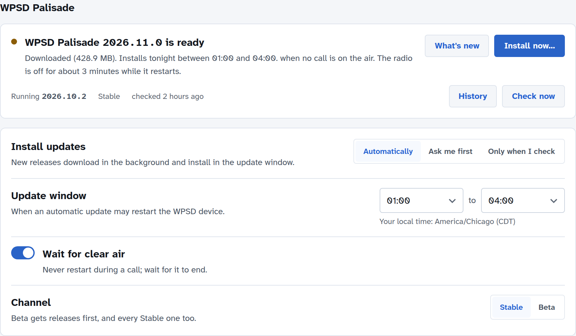Click 'WPSD Palisade 2026.11.0 is ready' title

click(115, 42)
